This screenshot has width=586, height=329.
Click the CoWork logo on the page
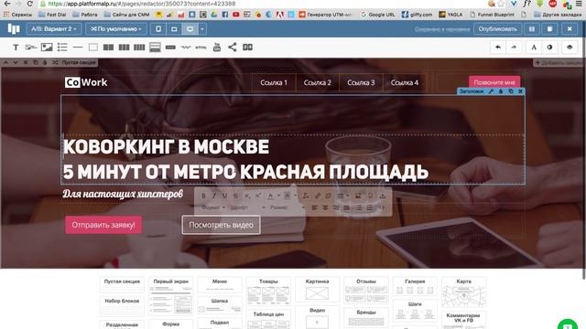click(x=86, y=82)
